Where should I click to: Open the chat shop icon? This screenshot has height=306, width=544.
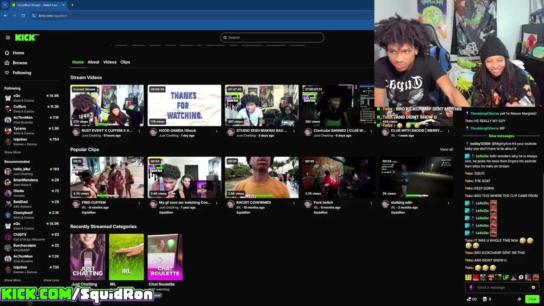point(485,299)
